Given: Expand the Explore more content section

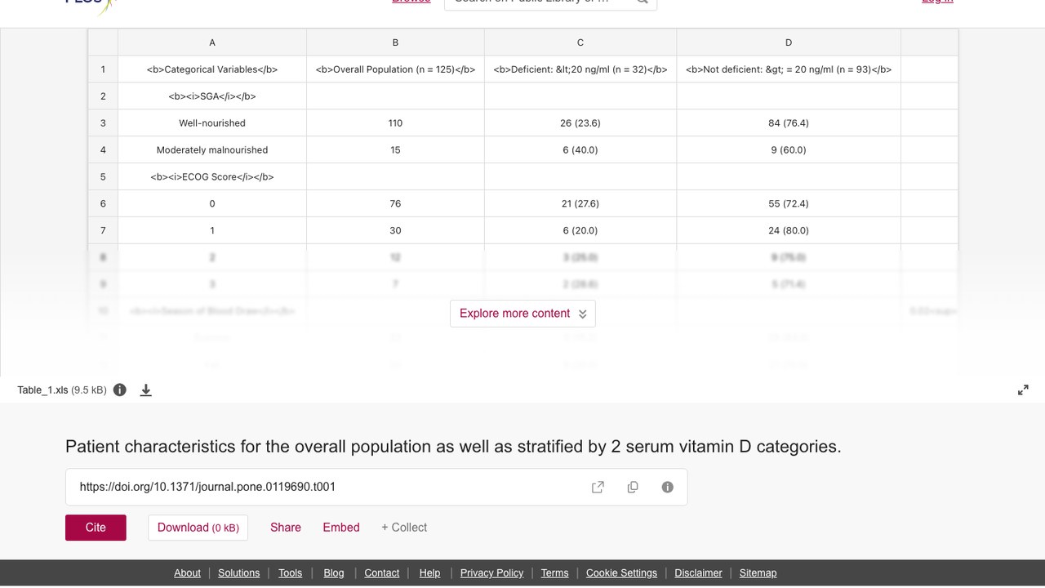Looking at the screenshot, I should [522, 314].
